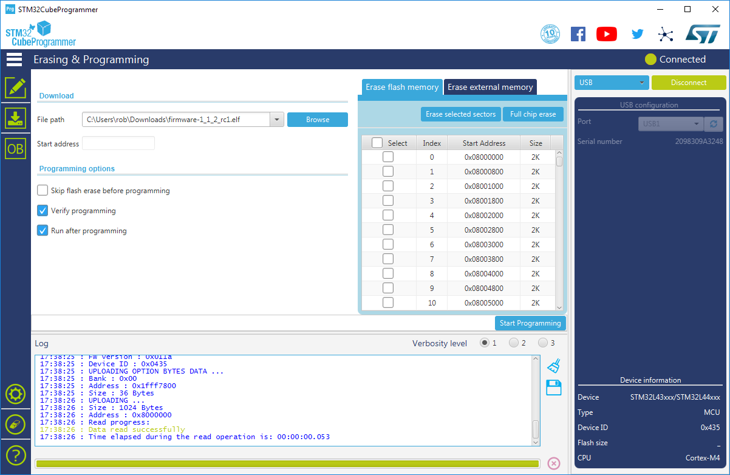Screen dimensions: 730x475
Task: Click the file path text field
Action: tap(176, 120)
